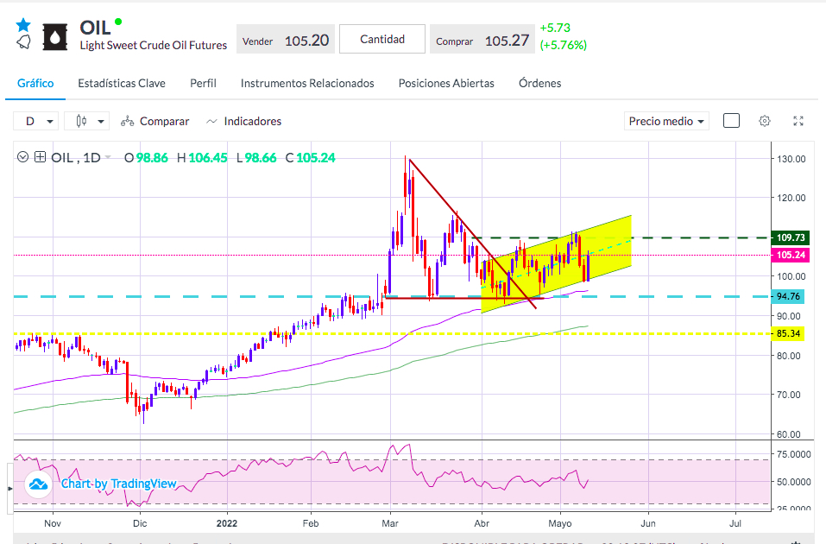Click the 50.0000 RSI axis label

click(x=794, y=482)
